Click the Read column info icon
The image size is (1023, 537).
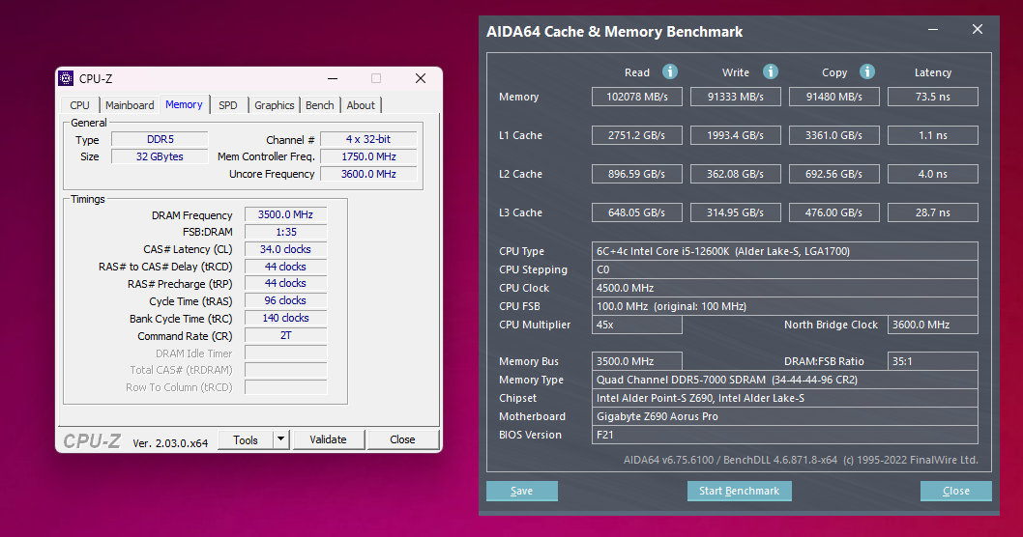670,71
